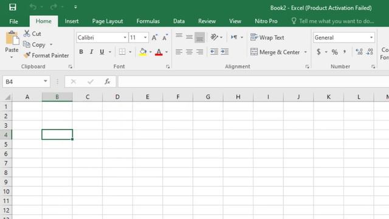
Task: Click the Increase Decimal icon
Action: pyautogui.click(x=359, y=52)
